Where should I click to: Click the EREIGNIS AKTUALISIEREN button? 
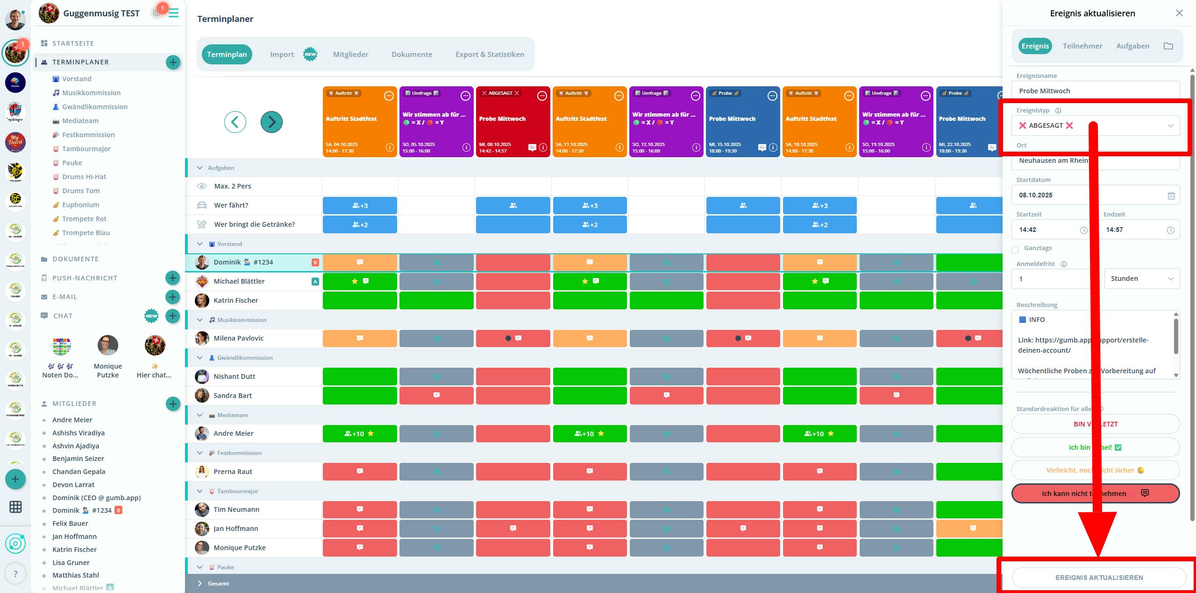(x=1099, y=577)
